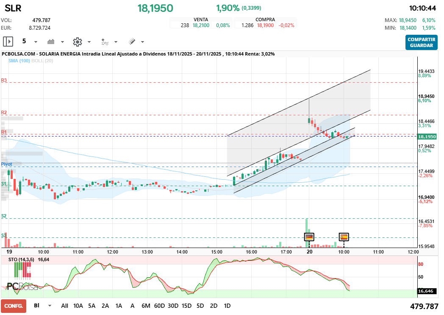Viewport: 444px width, 315px height.
Task: Open the indicators tool icon
Action: (105, 42)
